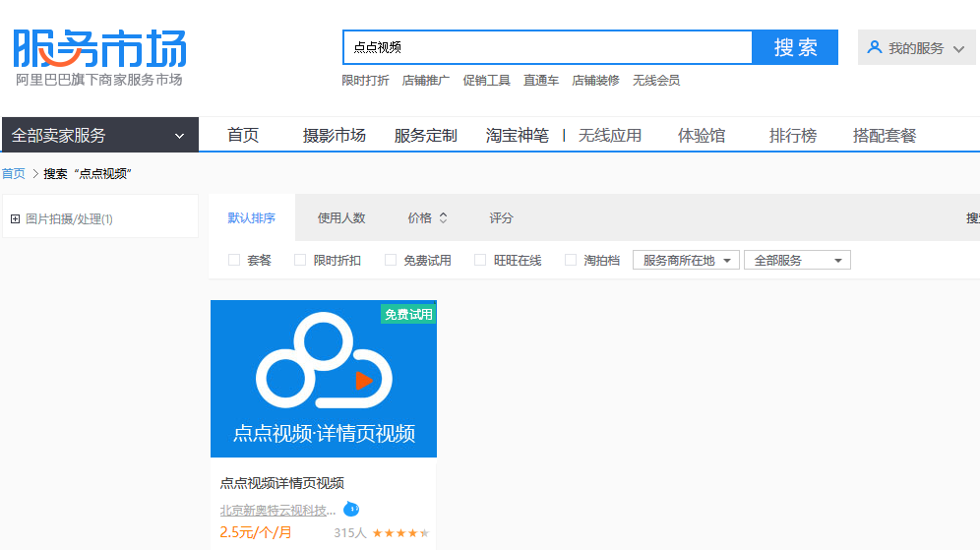The width and height of the screenshot is (980, 550).
Task: Open the 服务商所在地 dropdown
Action: 686,260
